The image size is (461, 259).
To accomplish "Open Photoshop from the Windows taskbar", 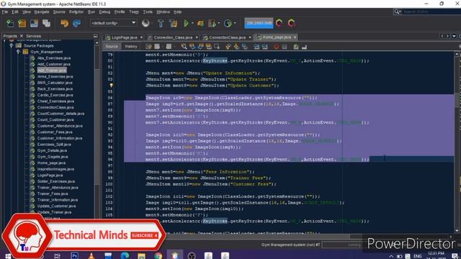I will 75,256.
